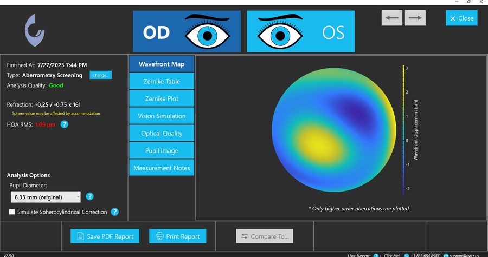This screenshot has height=257, width=488.
Task: Select the OS left eye button
Action: coord(301,32)
